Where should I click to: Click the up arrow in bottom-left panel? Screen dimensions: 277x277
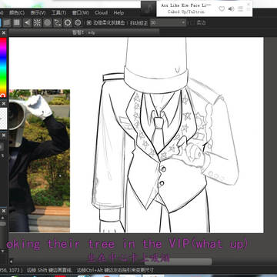pyautogui.click(x=3, y=218)
